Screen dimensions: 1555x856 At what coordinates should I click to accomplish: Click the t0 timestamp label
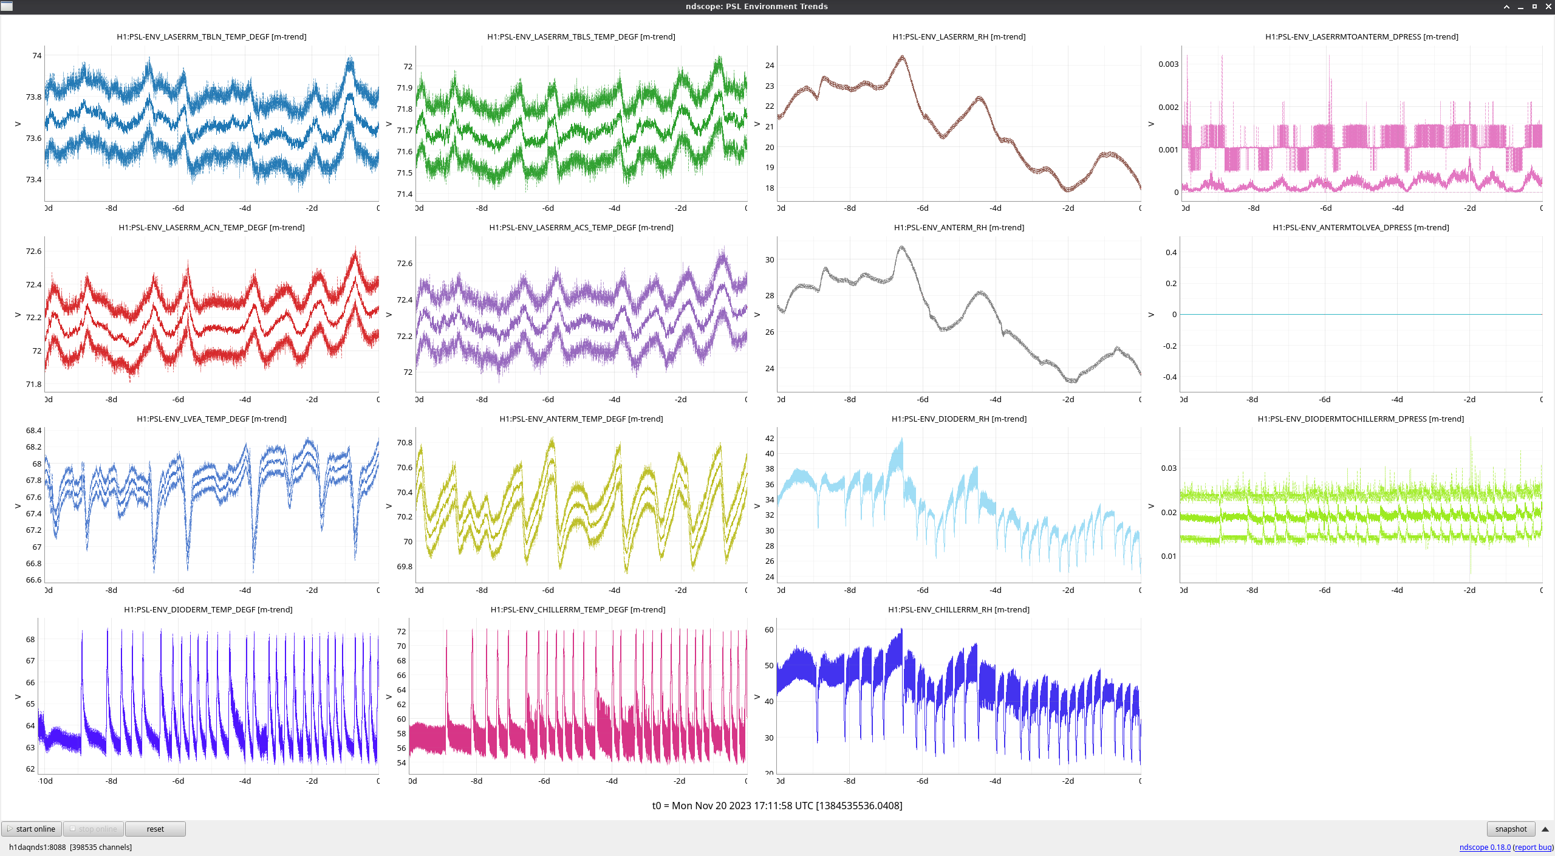(777, 806)
